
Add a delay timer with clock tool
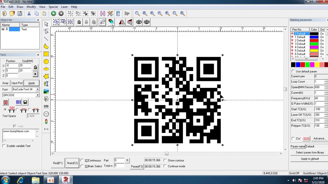(x=46, y=114)
